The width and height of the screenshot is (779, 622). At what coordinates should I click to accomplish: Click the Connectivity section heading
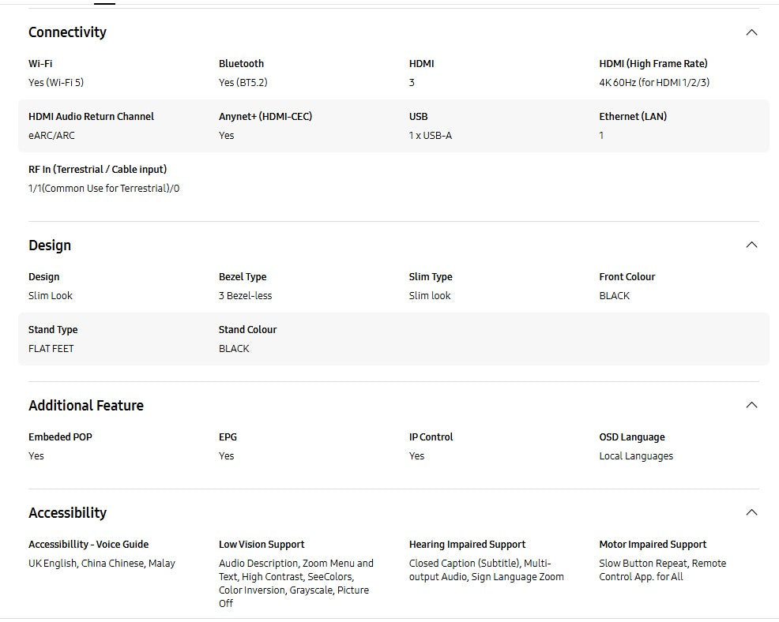tap(67, 32)
